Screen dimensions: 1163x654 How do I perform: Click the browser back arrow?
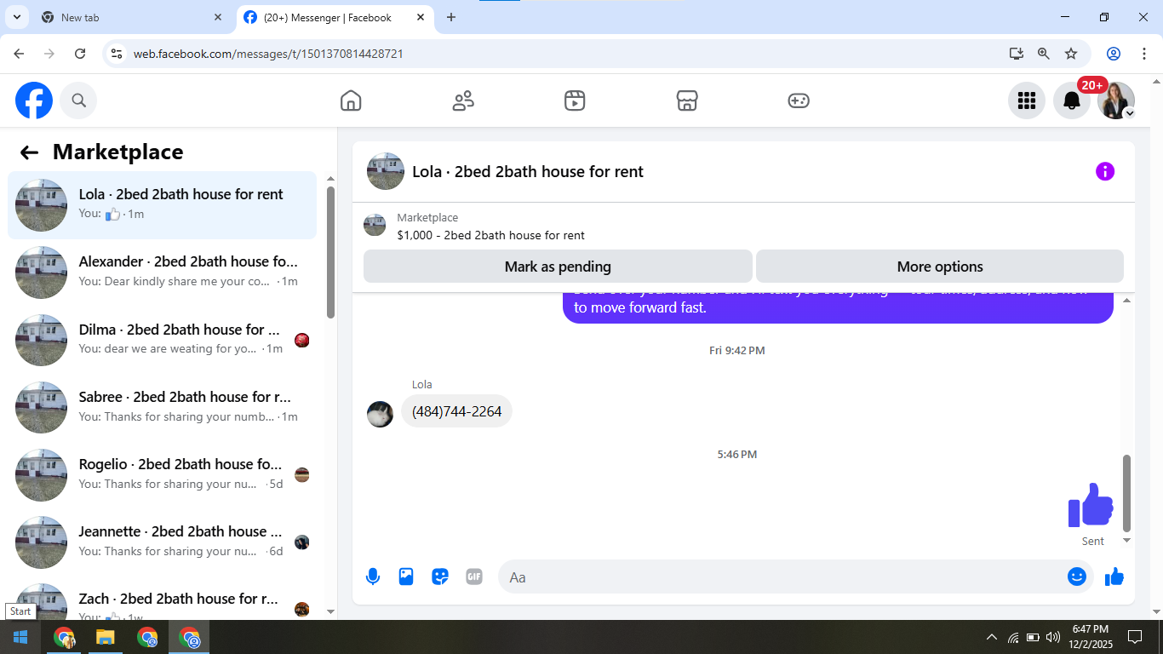coord(19,54)
